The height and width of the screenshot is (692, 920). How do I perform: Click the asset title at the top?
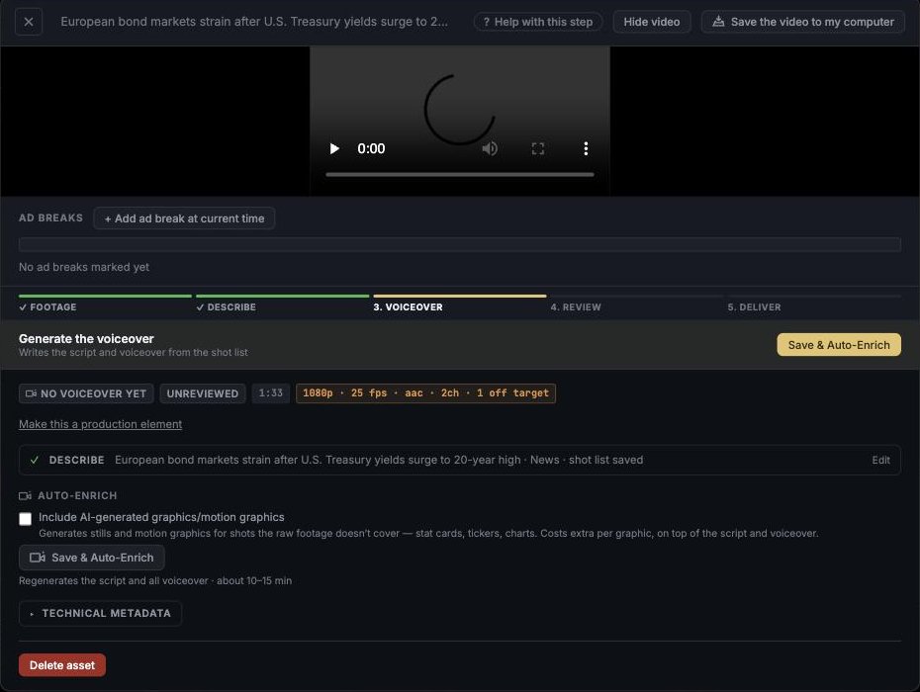pos(254,22)
